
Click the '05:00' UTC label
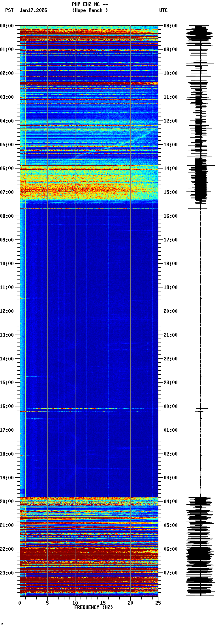[171, 525]
